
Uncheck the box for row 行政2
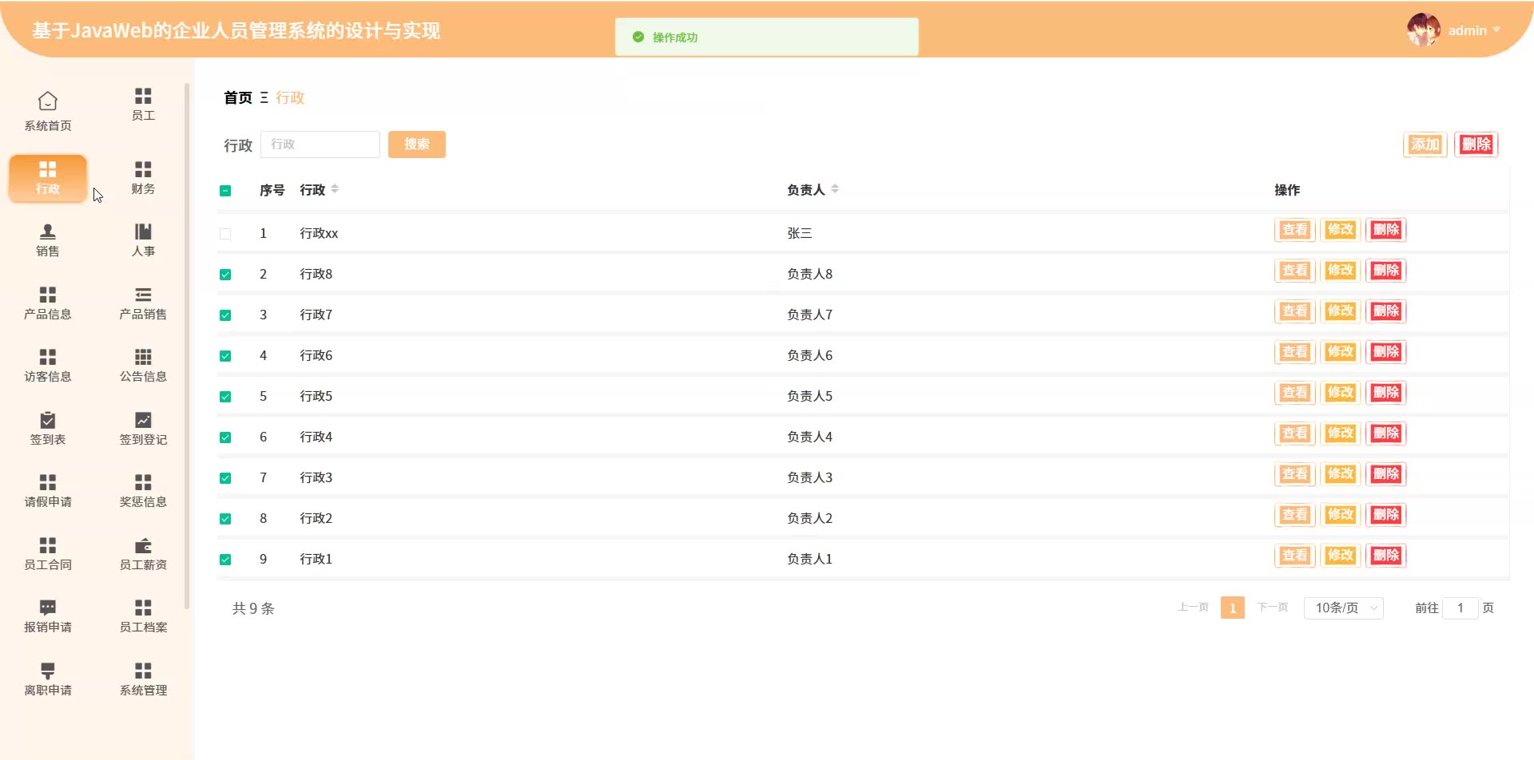[x=225, y=519]
